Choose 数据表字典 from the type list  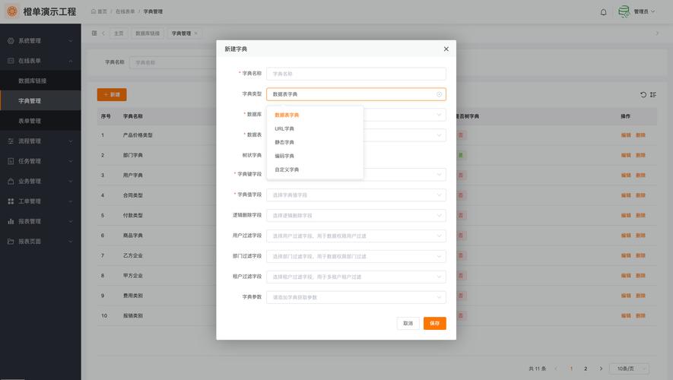pyautogui.click(x=315, y=115)
